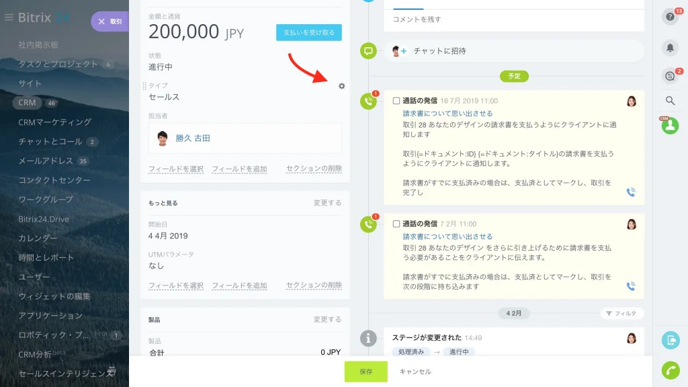Open Bitrix24.Drive in the sidebar
This screenshot has height=387, width=688.
(x=44, y=219)
